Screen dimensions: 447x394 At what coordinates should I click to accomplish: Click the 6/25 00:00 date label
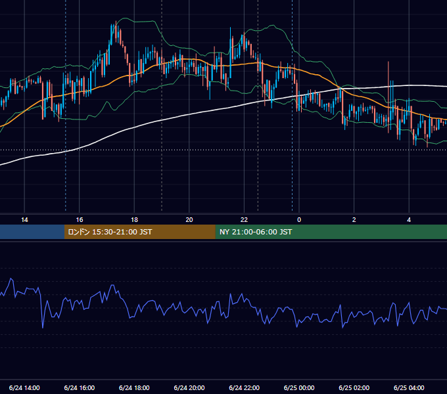(x=299, y=387)
